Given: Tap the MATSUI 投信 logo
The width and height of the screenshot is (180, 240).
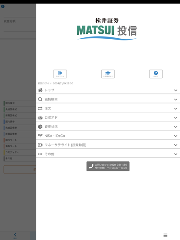Looking at the screenshot, I should click(x=107, y=29).
